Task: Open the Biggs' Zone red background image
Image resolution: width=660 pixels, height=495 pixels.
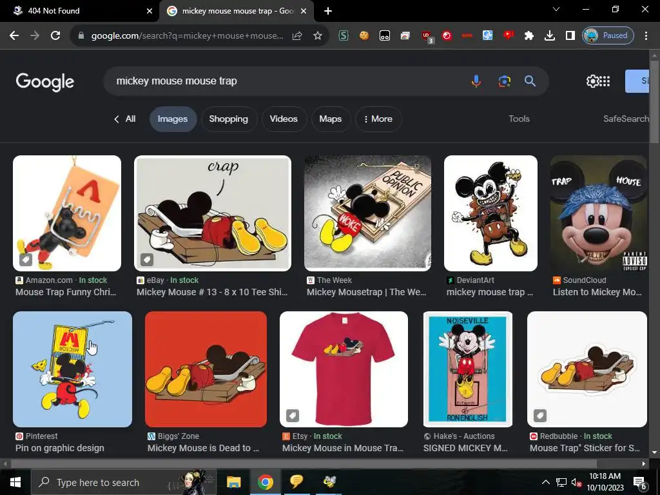Action: [206, 369]
